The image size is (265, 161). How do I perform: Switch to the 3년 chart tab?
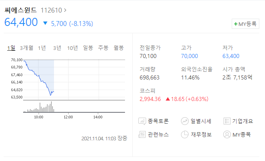tap(57, 48)
